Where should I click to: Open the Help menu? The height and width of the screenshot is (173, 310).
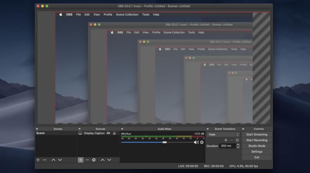pyautogui.click(x=156, y=15)
